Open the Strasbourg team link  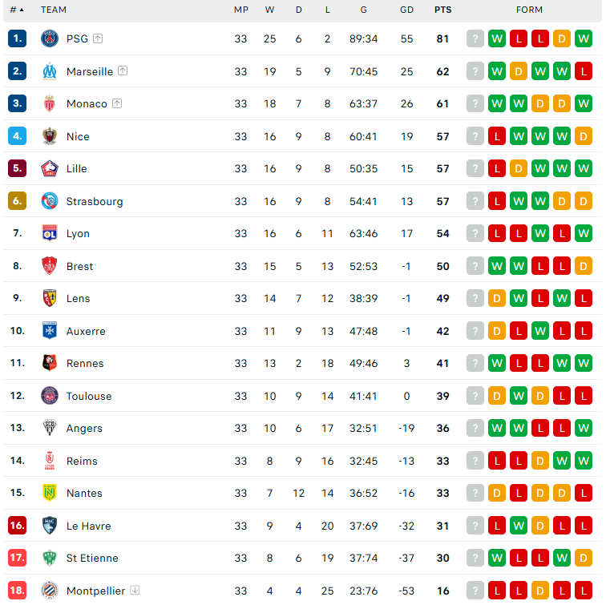[x=95, y=201]
